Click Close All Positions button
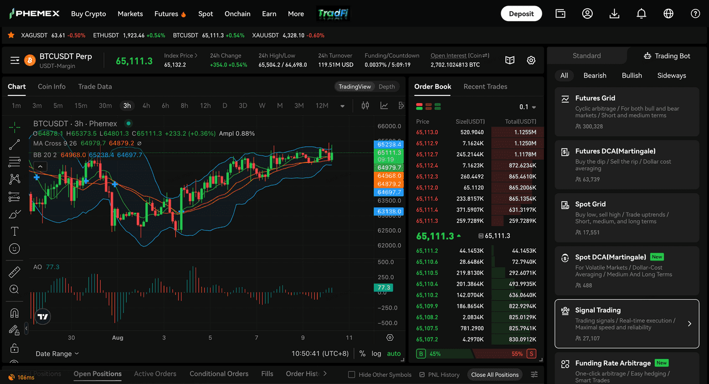 495,375
